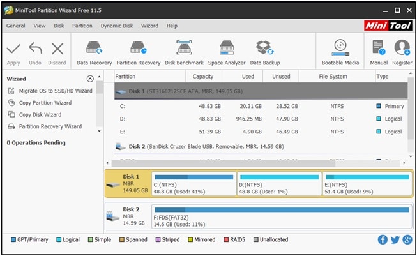The width and height of the screenshot is (417, 256).
Task: Select E:(NTFS) block in disk map
Action: pyautogui.click(x=367, y=184)
